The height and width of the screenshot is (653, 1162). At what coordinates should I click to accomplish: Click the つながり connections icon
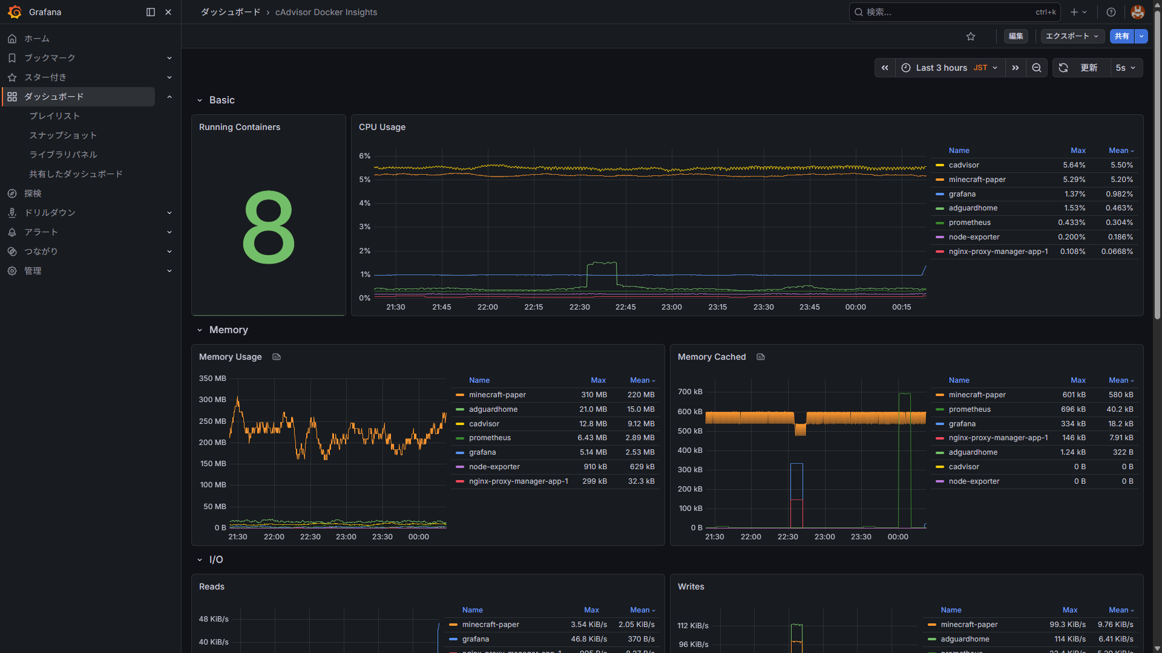[12, 252]
